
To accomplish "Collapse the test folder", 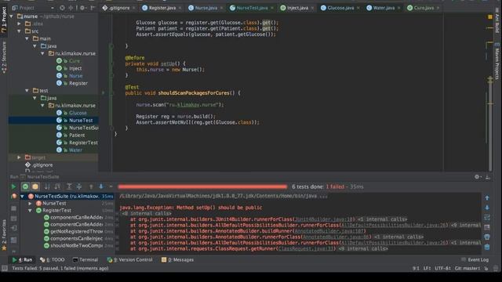I will [x=27, y=91].
